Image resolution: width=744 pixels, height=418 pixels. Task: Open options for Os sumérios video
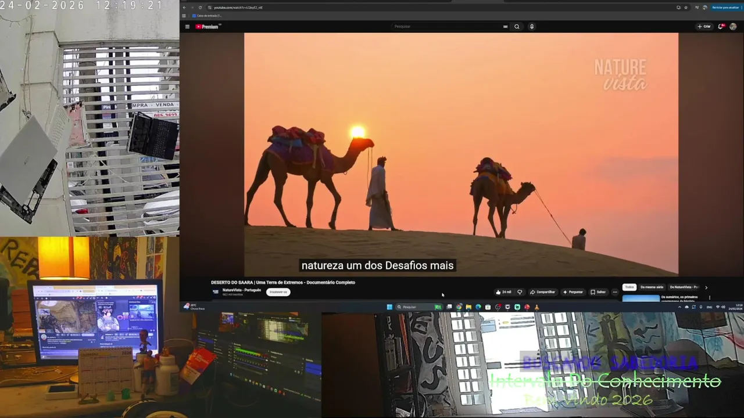[x=709, y=298]
